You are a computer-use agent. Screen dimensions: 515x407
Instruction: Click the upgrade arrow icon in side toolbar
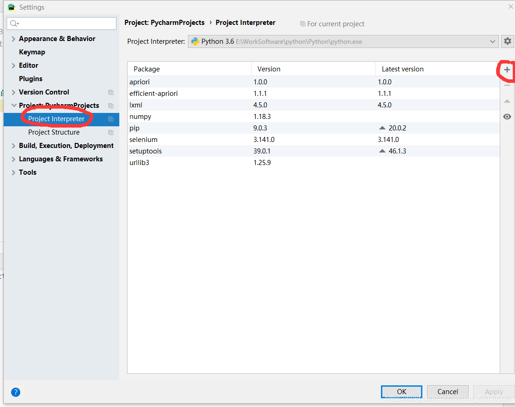tap(507, 101)
